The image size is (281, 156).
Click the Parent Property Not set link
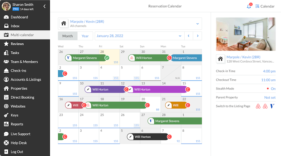pyautogui.click(x=270, y=98)
